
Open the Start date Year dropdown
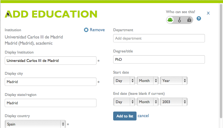tap(174, 81)
